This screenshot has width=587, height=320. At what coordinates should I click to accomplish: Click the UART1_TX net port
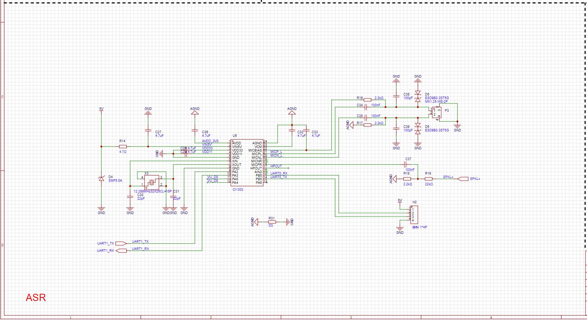tap(121, 244)
